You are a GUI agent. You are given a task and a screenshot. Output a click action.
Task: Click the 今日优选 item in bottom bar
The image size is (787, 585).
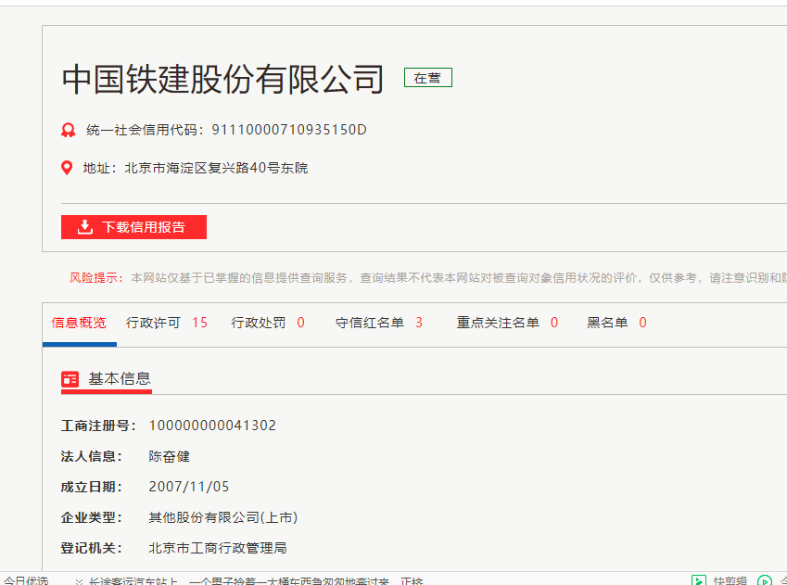pos(26,580)
